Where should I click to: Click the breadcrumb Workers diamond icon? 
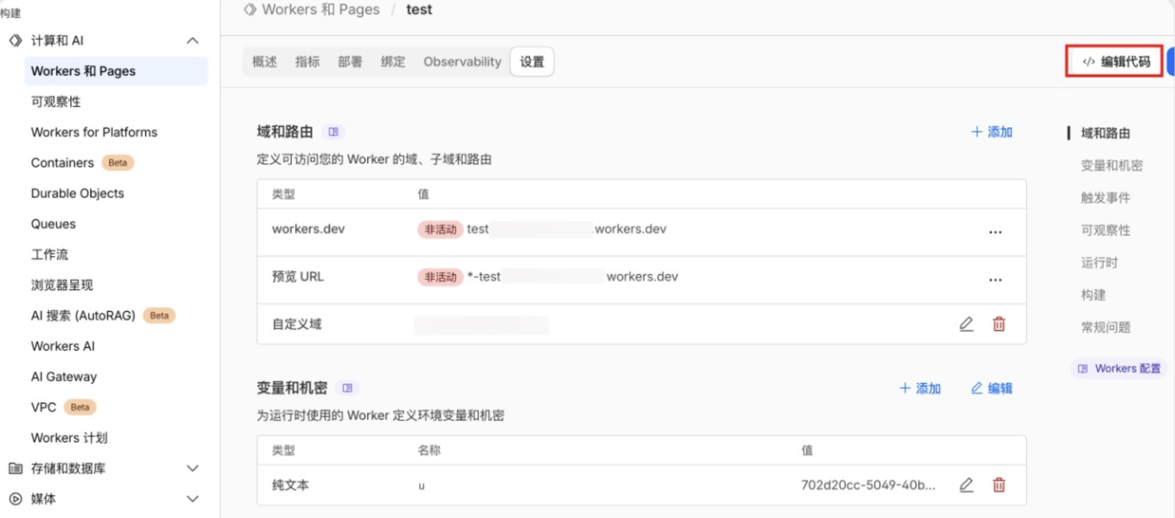point(250,9)
